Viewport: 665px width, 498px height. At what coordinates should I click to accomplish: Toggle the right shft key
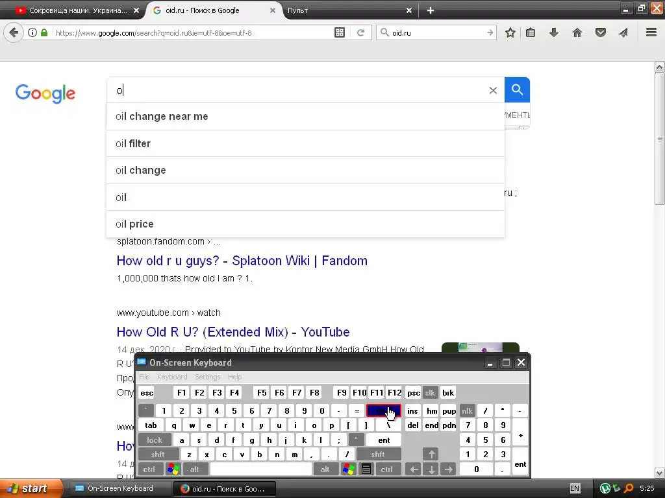coord(378,455)
